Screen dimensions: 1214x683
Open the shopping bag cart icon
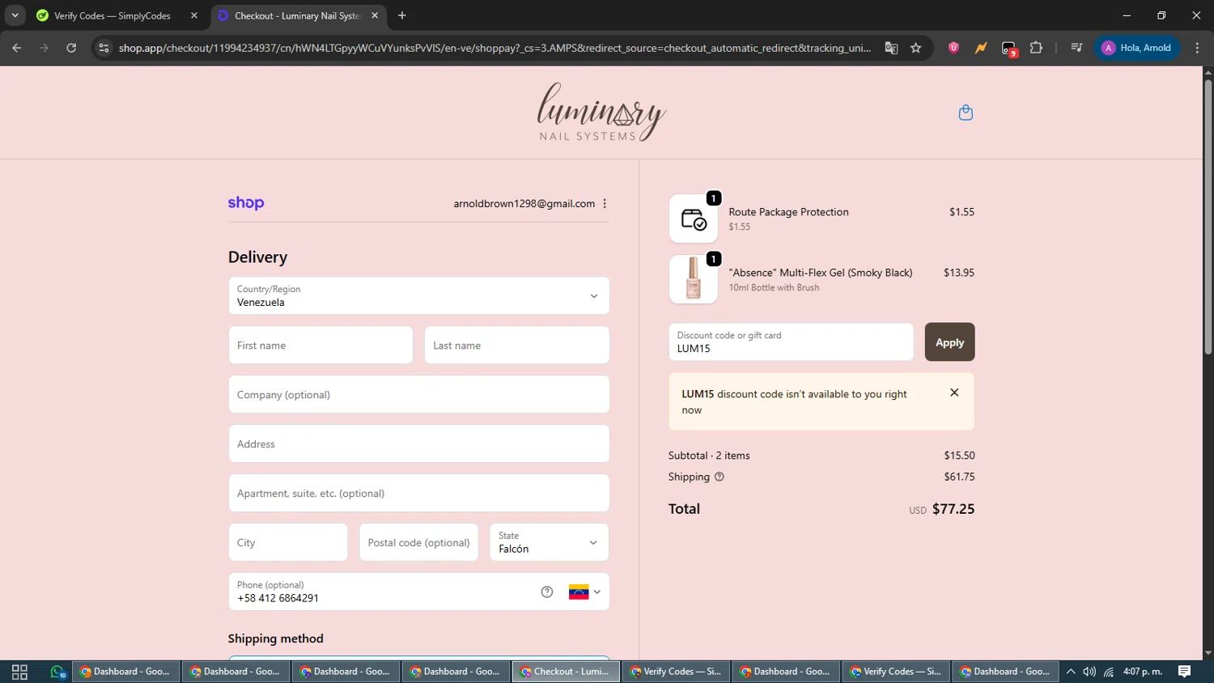966,112
